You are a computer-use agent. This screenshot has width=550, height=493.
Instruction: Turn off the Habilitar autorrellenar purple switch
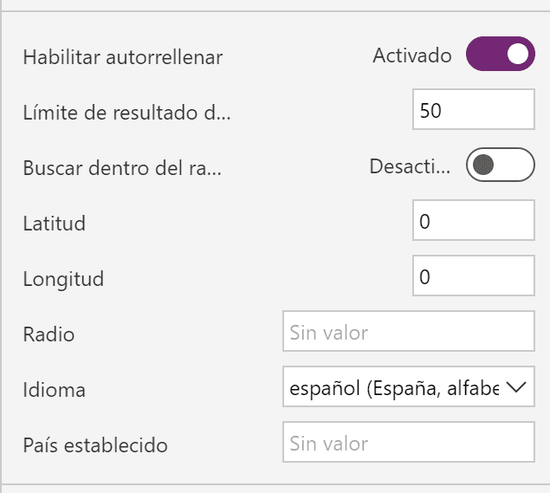(500, 54)
